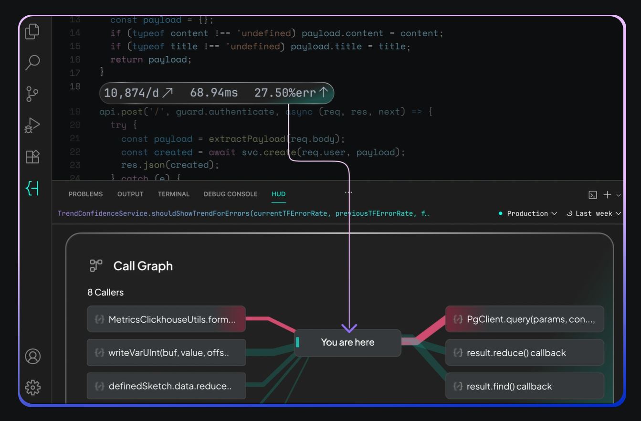
Task: Select the teal HUD braces sidebar icon
Action: pos(32,189)
